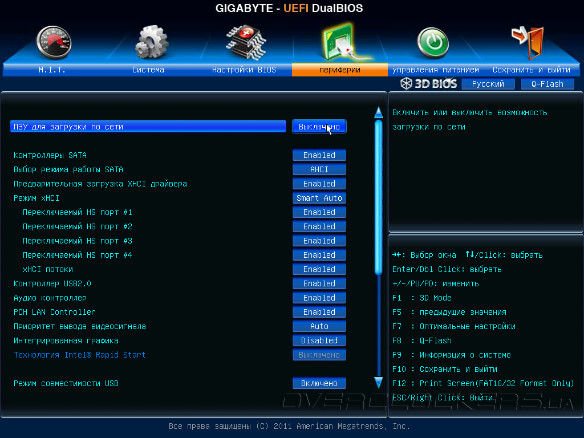Click the Русский language button
Screen dimensions: 584x438
click(x=488, y=84)
